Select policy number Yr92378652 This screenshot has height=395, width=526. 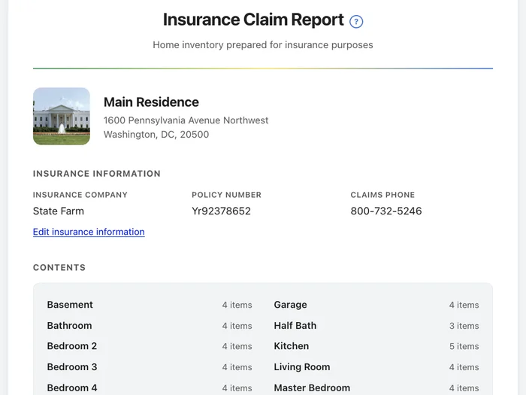point(221,211)
